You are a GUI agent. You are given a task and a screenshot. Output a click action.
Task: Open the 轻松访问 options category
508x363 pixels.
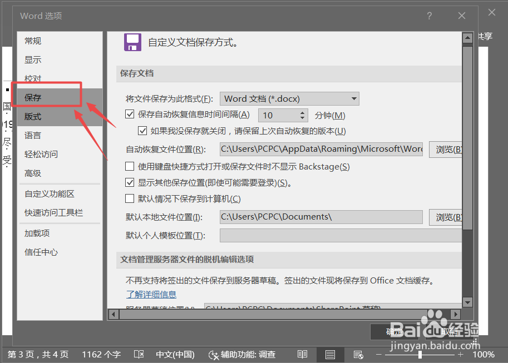(x=60, y=154)
